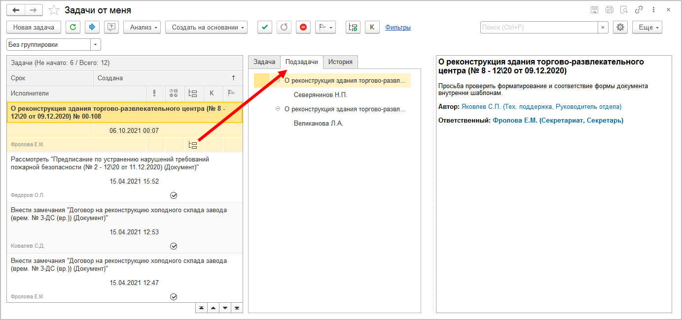Switch to the История tab
This screenshot has height=320, width=682.
click(340, 62)
